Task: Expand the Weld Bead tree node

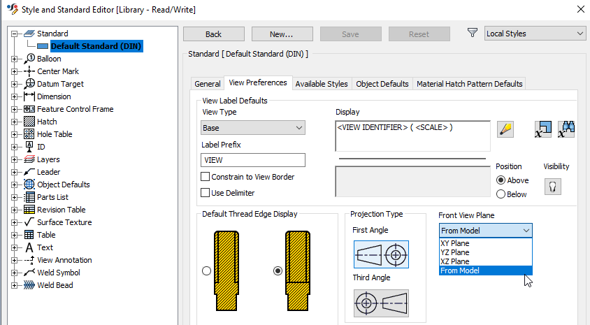Action: point(14,285)
